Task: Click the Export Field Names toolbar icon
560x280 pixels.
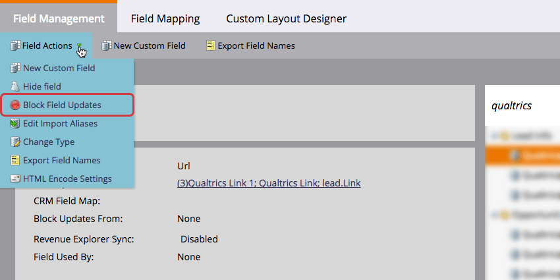Action: click(x=211, y=45)
